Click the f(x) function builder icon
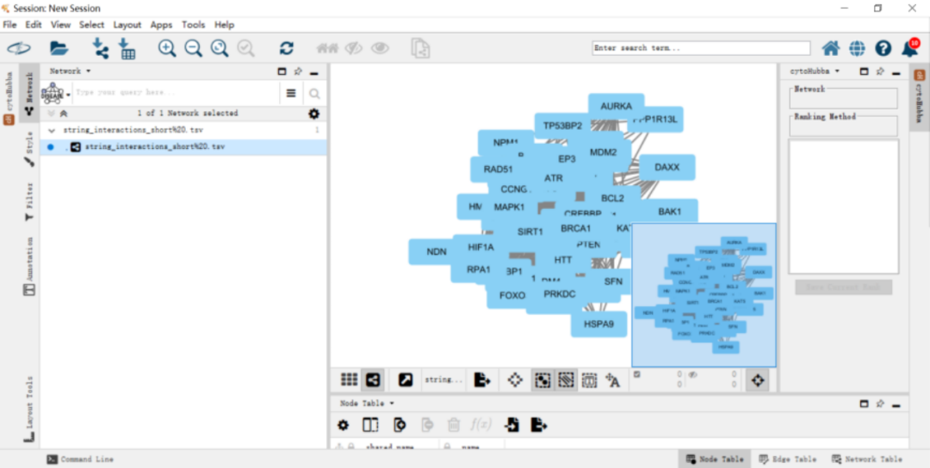Viewport: 930px width, 468px height. (481, 425)
